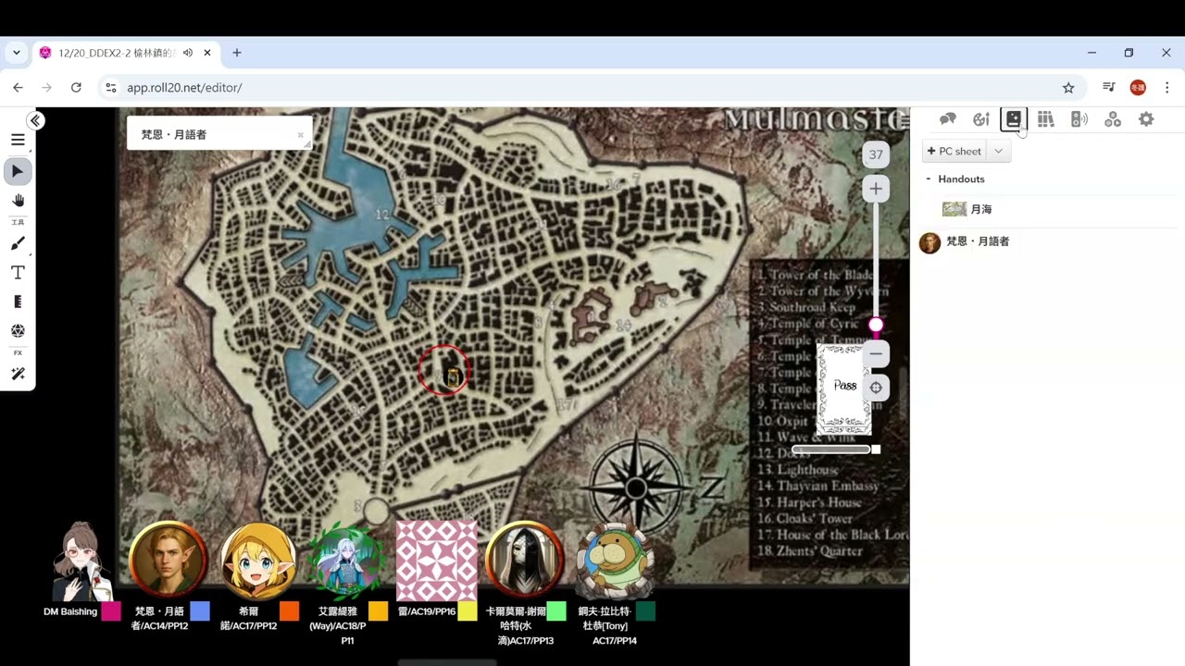Viewport: 1185px width, 666px height.
Task: Open browser media control icon
Action: (x=1108, y=88)
